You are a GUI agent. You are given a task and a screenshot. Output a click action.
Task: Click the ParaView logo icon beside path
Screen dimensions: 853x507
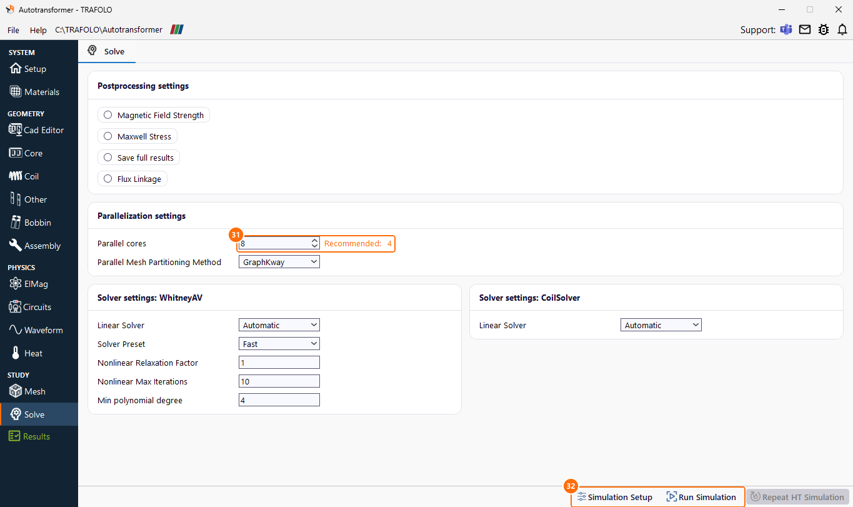[x=177, y=29]
